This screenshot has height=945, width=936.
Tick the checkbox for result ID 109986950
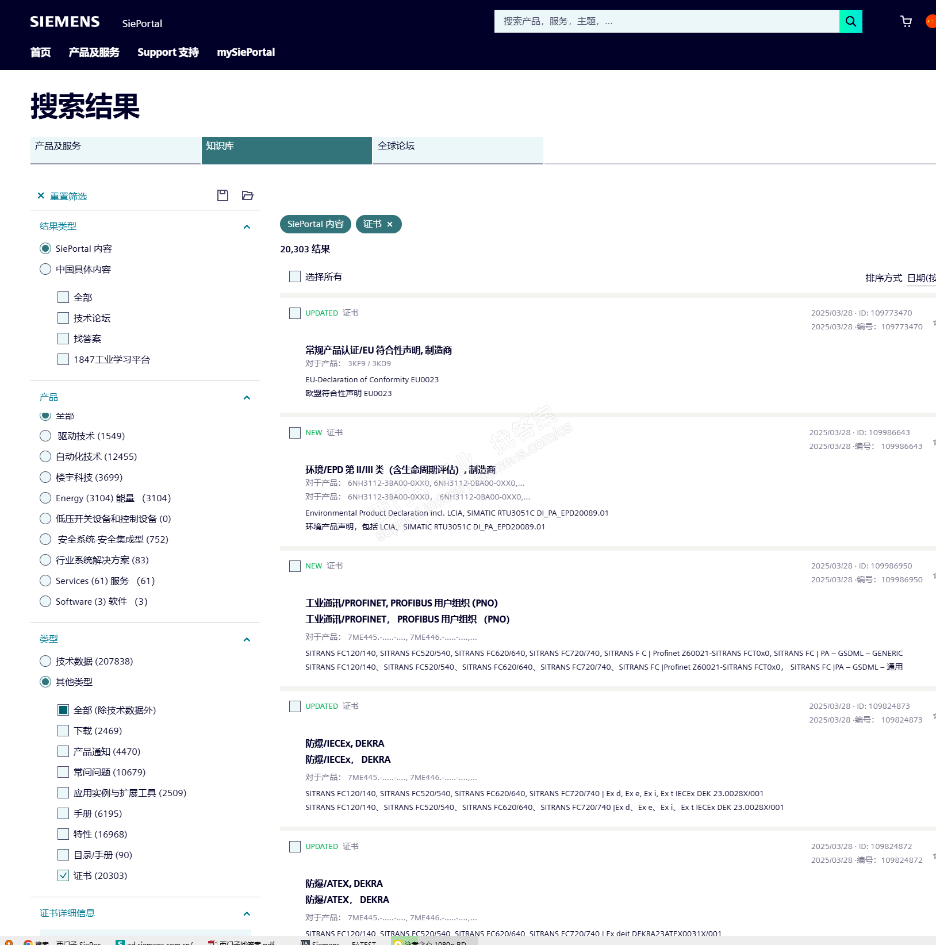pyautogui.click(x=295, y=566)
